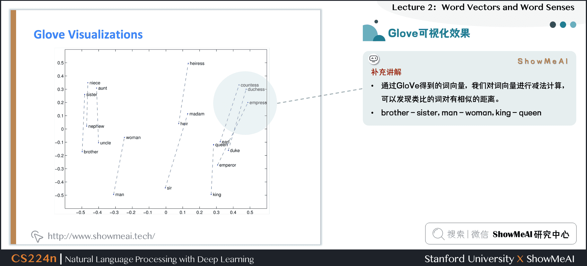Click the 'ShowMeAI' watermark title in card
The width and height of the screenshot is (587, 266).
coord(542,61)
